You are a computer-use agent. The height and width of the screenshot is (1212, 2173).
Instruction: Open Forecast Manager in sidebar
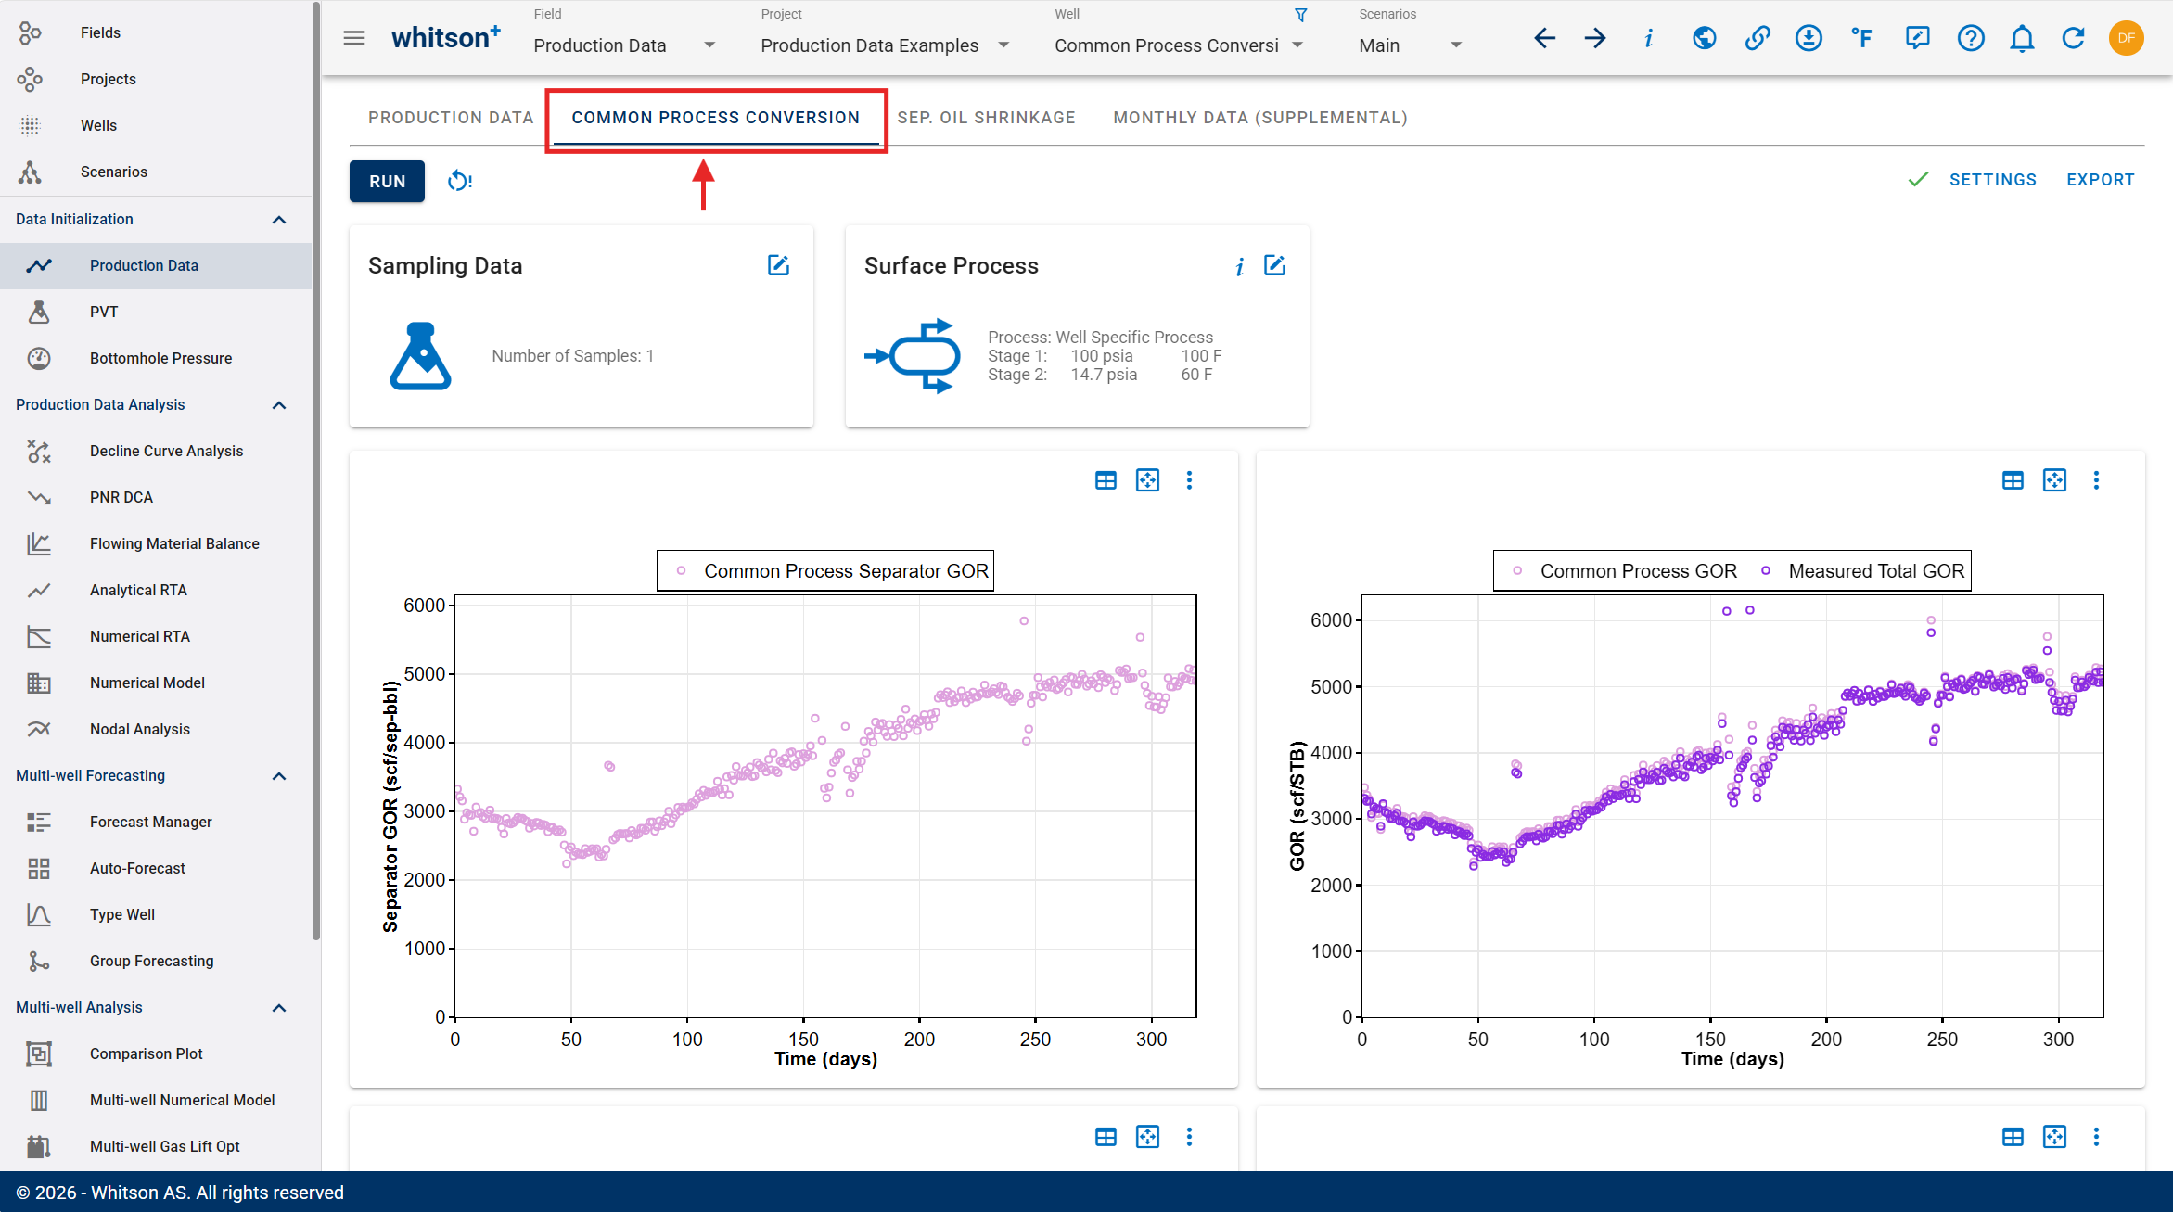(156, 822)
